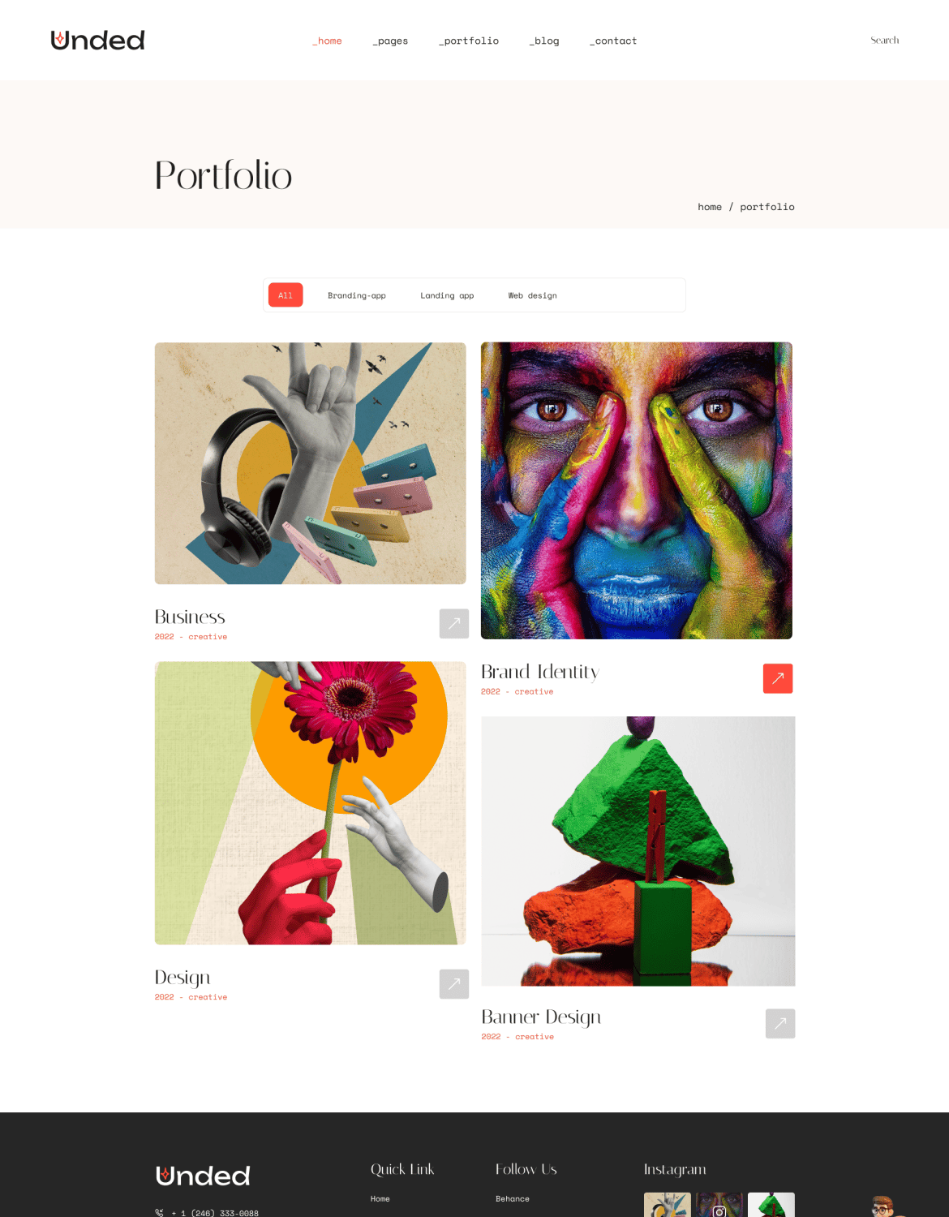Click the avatar chat icon at bottom right
The height and width of the screenshot is (1217, 949).
point(883,1206)
